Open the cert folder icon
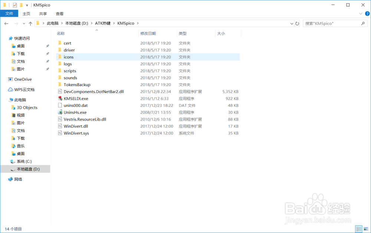 point(60,43)
